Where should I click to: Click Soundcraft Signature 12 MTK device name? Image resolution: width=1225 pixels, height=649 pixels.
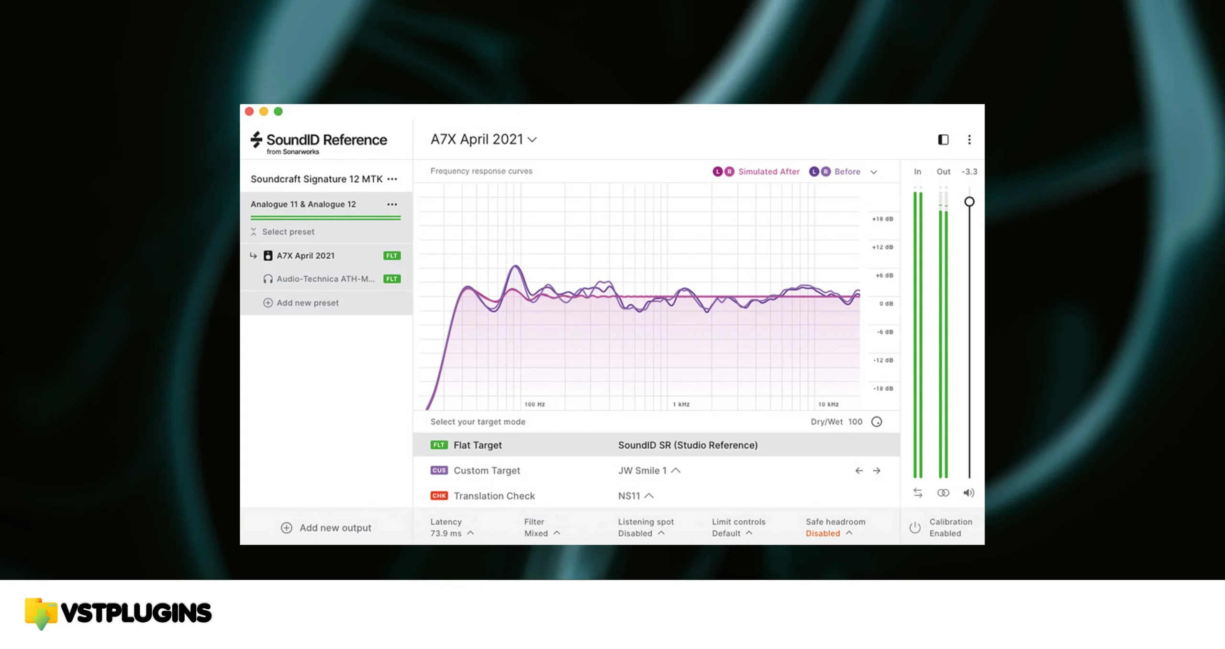coord(316,179)
